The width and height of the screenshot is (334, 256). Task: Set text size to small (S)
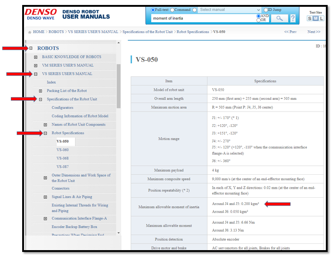(x=310, y=19)
